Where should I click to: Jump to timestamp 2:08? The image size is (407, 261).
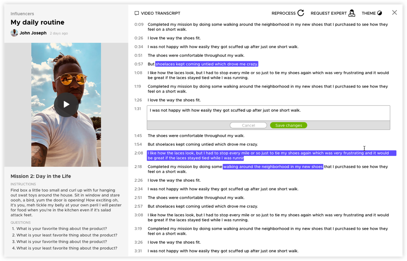138,153
